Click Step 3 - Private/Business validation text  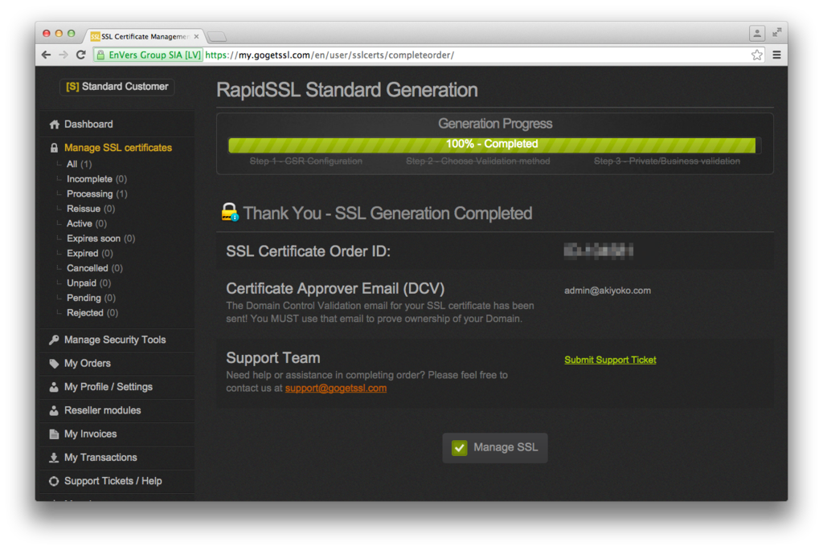click(x=666, y=161)
